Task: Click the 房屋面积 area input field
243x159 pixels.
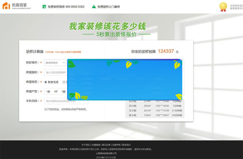Action: pos(56,73)
